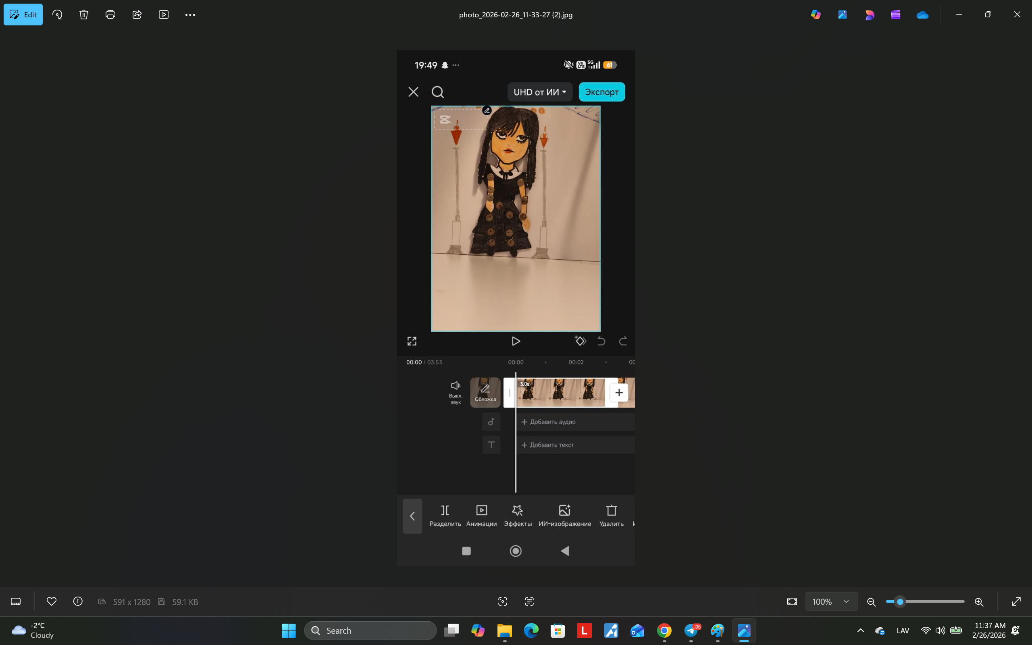The image size is (1032, 645).
Task: Open the See more three-dots menu
Action: 190,15
